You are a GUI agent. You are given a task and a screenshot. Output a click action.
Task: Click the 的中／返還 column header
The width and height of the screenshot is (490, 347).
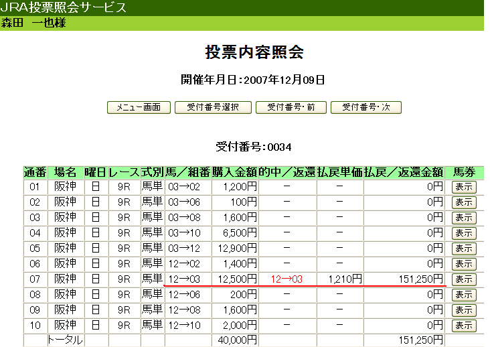[287, 173]
